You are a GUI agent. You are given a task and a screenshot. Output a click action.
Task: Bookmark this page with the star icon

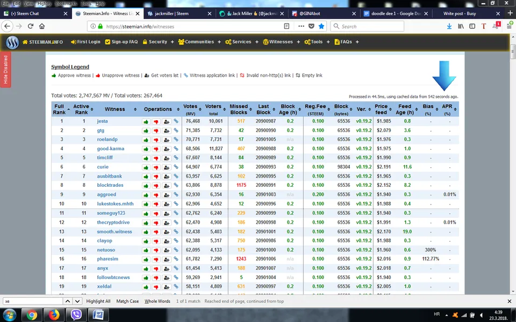point(321,26)
